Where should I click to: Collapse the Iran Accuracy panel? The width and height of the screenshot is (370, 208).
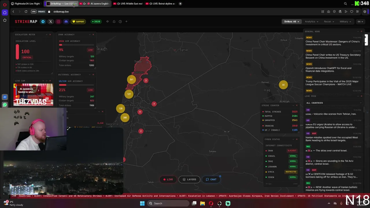tap(90, 34)
